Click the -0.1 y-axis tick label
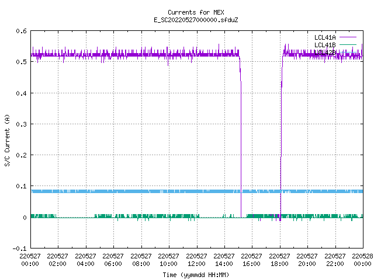This screenshot has width=374, height=280. (19, 249)
